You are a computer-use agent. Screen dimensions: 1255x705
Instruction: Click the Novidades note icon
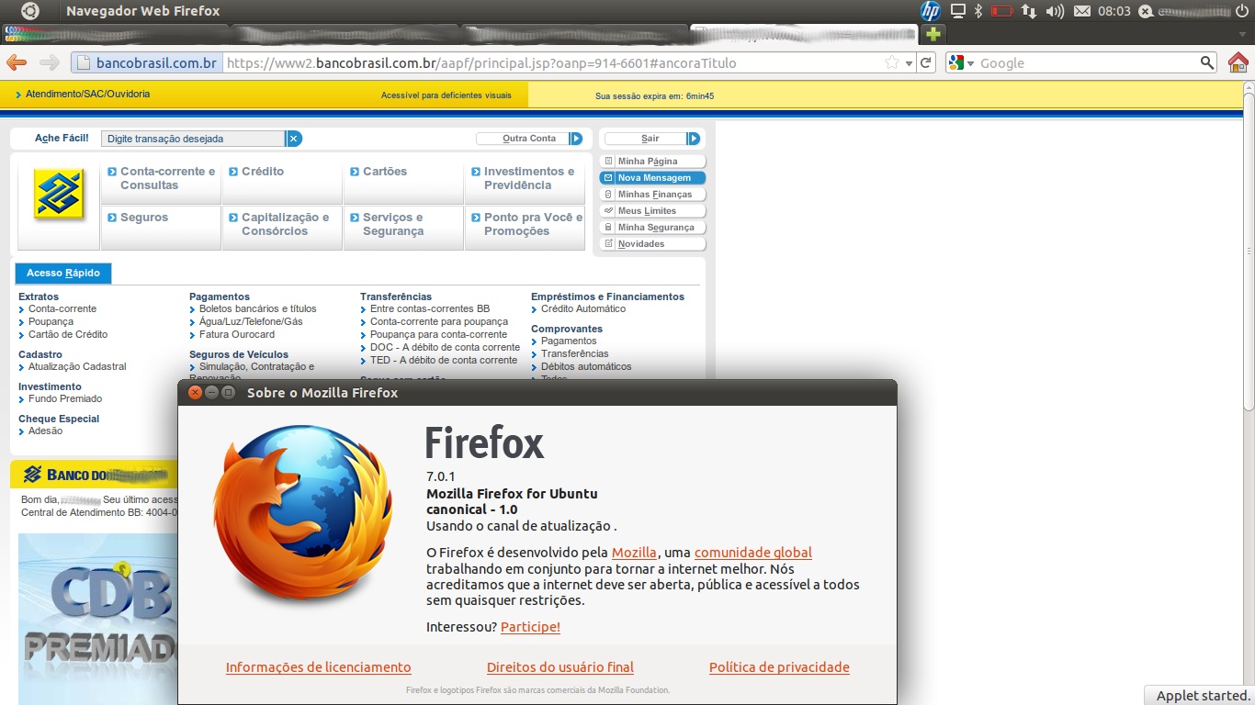[x=607, y=243]
